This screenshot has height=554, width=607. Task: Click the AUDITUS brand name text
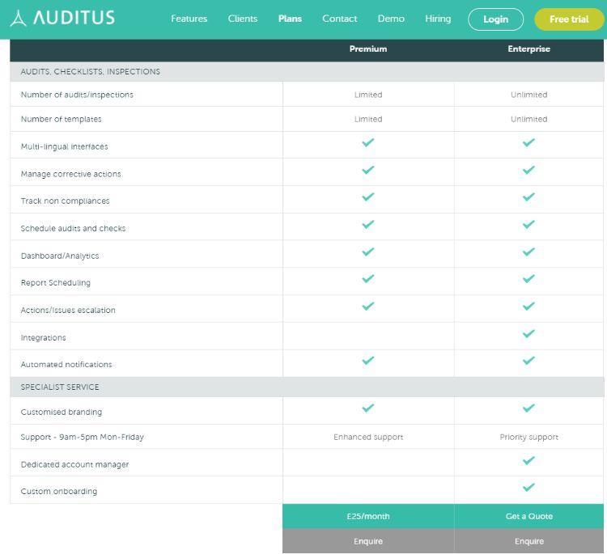(74, 18)
